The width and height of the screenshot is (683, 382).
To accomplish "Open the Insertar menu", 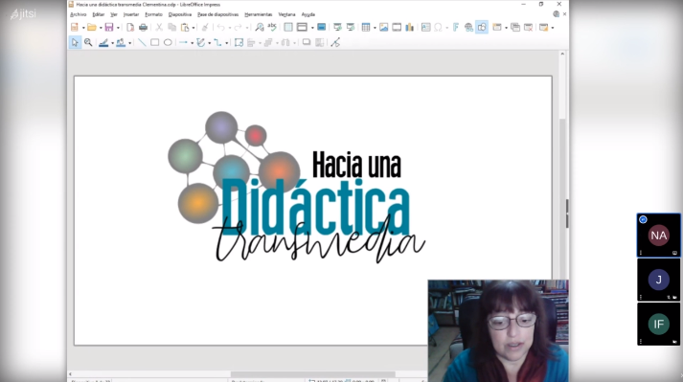I will [x=131, y=14].
